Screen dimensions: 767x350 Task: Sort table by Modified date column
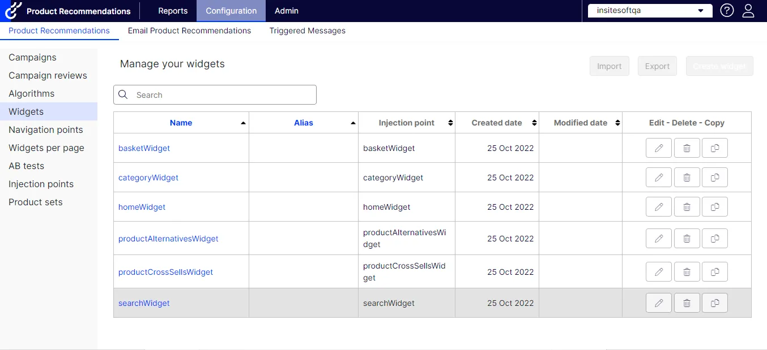click(581, 123)
